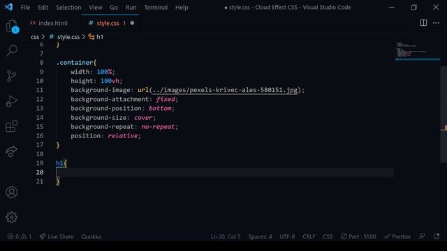Change indentation via Spaces: 4
Image resolution: width=447 pixels, height=251 pixels.
click(x=260, y=236)
